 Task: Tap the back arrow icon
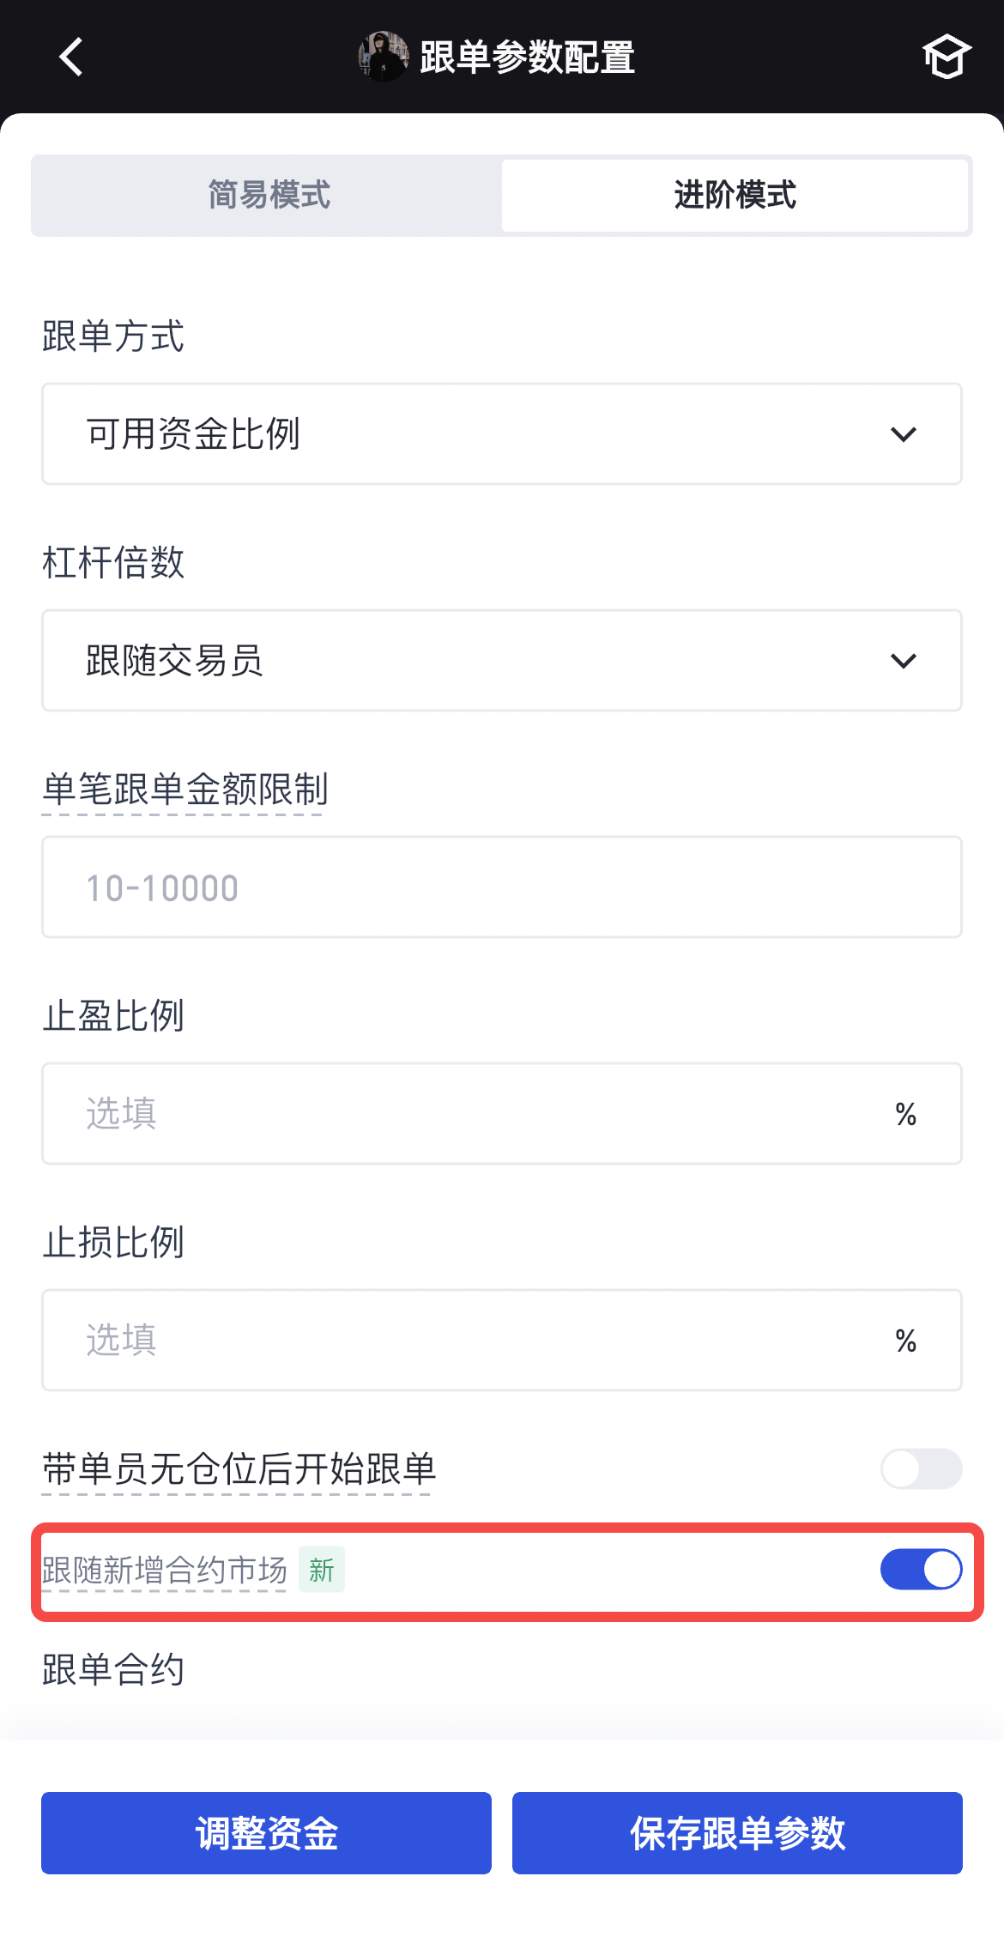pos(72,58)
